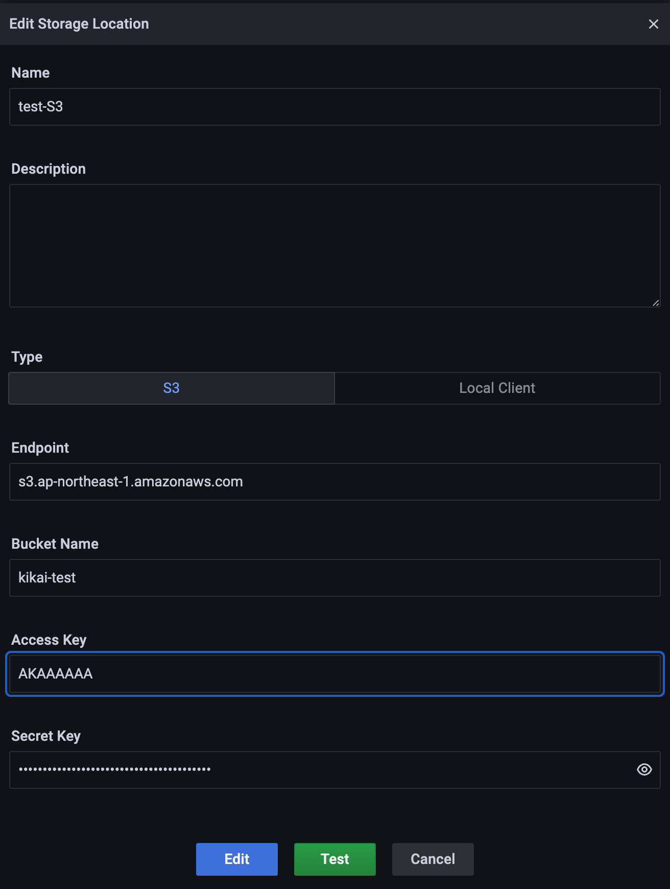
Task: Click the Name label
Action: pyautogui.click(x=31, y=73)
